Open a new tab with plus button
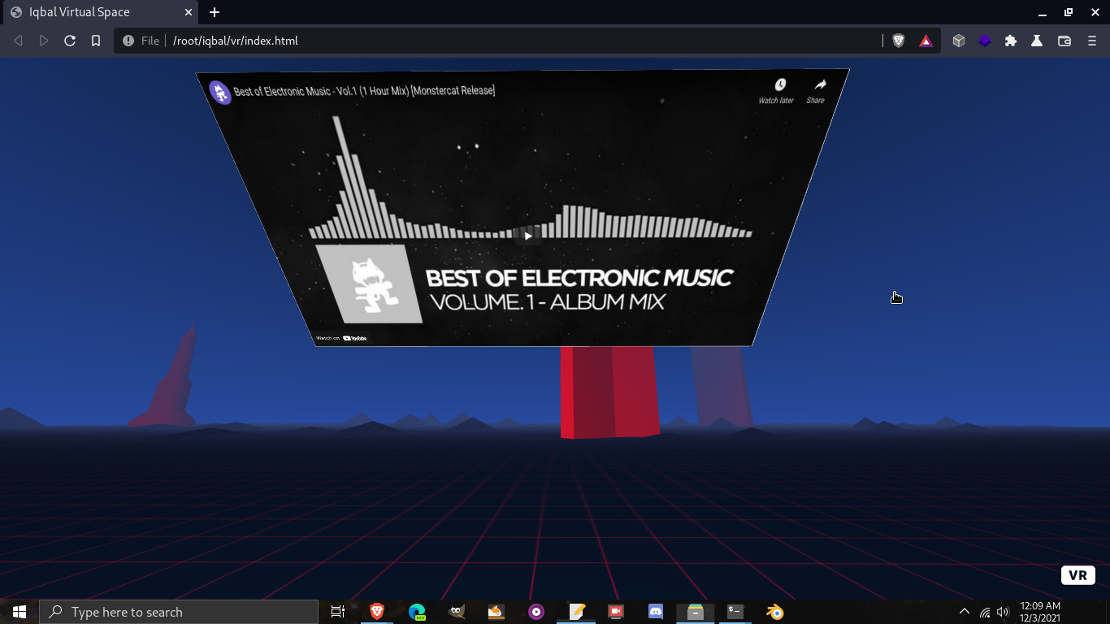 click(x=215, y=12)
